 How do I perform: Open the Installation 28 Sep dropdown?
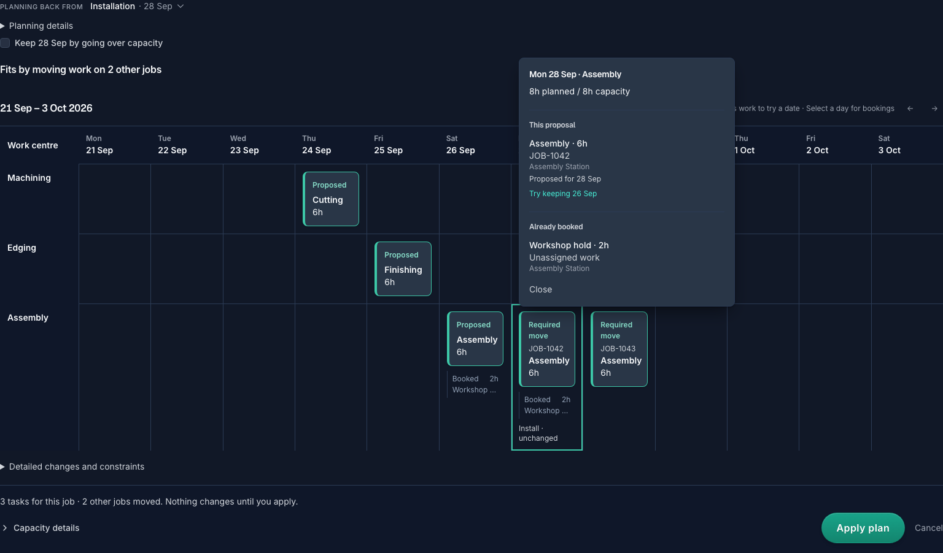(x=137, y=6)
